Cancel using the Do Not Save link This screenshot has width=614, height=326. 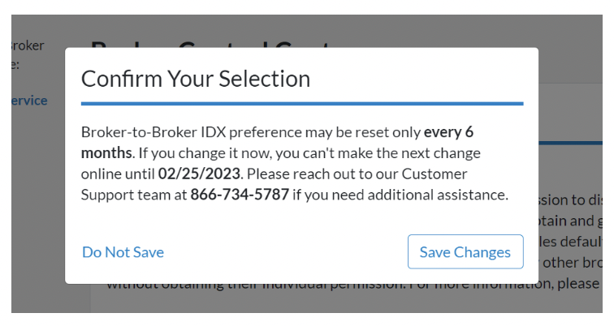123,252
